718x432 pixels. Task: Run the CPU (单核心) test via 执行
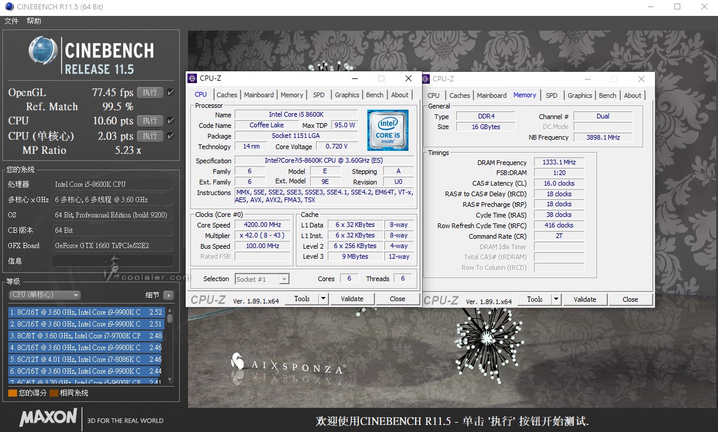tap(150, 136)
